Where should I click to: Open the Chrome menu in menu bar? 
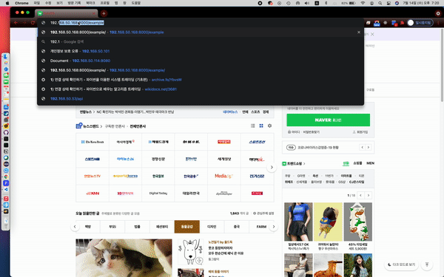(21, 3)
